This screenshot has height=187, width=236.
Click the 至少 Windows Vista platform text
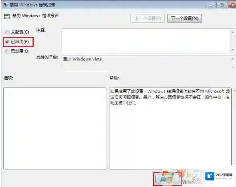tap(83, 59)
